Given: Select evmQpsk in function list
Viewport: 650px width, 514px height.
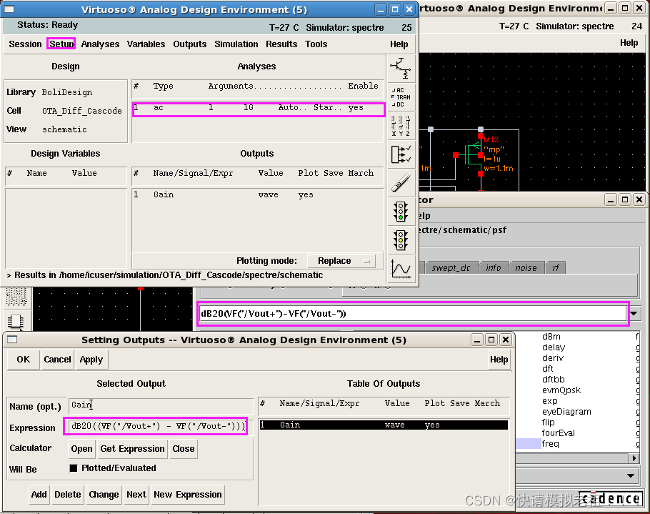Looking at the screenshot, I should click(x=561, y=390).
